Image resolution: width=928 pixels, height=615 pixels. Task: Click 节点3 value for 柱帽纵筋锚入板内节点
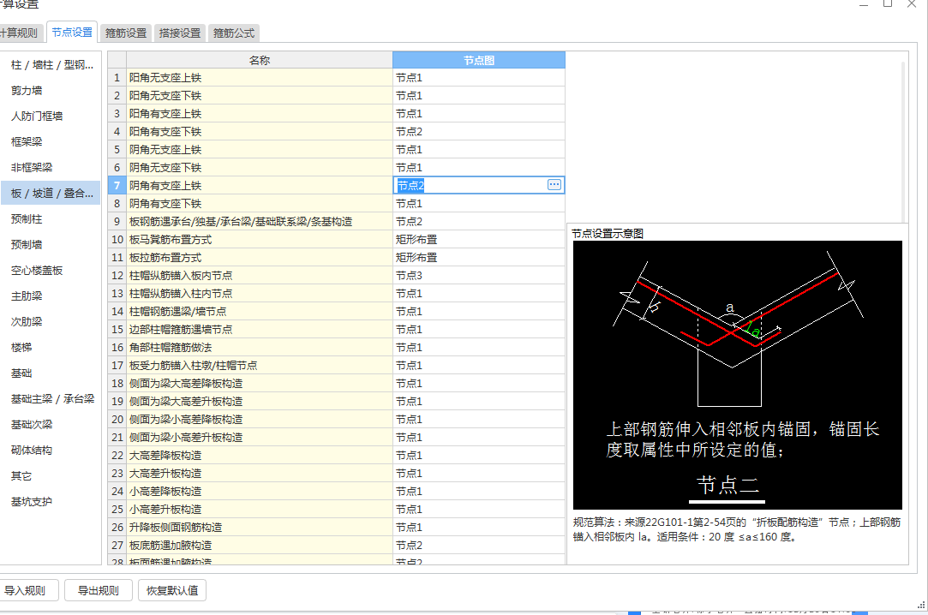479,276
